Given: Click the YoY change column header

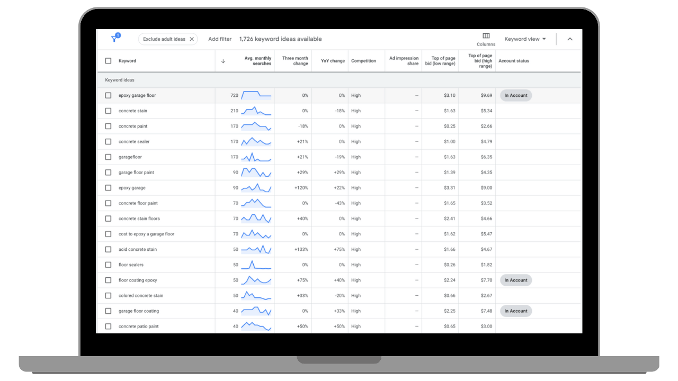Looking at the screenshot, I should [333, 61].
